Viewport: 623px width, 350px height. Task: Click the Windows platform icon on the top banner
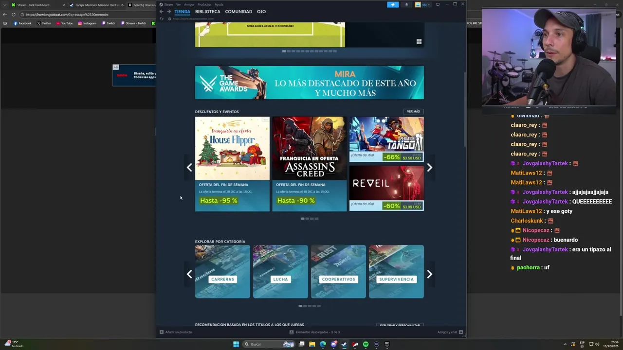click(x=419, y=42)
